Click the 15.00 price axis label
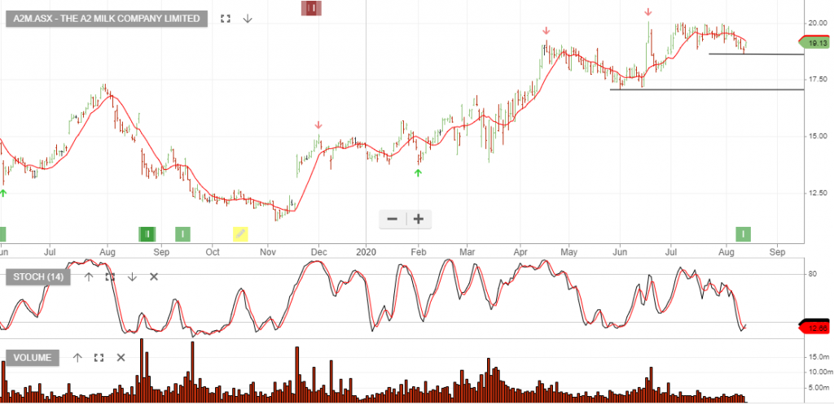834x405 pixels. click(x=818, y=136)
